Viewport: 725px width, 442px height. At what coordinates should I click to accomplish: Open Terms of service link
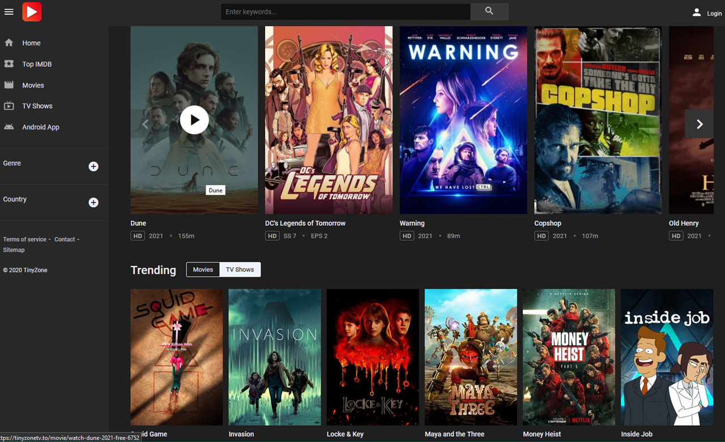(x=25, y=239)
